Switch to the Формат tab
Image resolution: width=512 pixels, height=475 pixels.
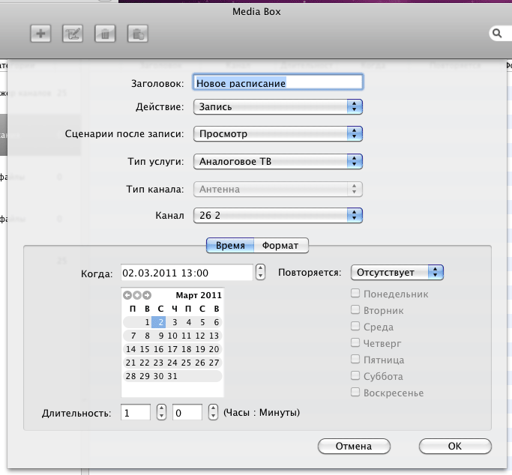coord(280,245)
